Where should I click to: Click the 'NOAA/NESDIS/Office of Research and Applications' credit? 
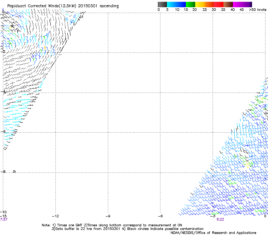click(x=213, y=233)
